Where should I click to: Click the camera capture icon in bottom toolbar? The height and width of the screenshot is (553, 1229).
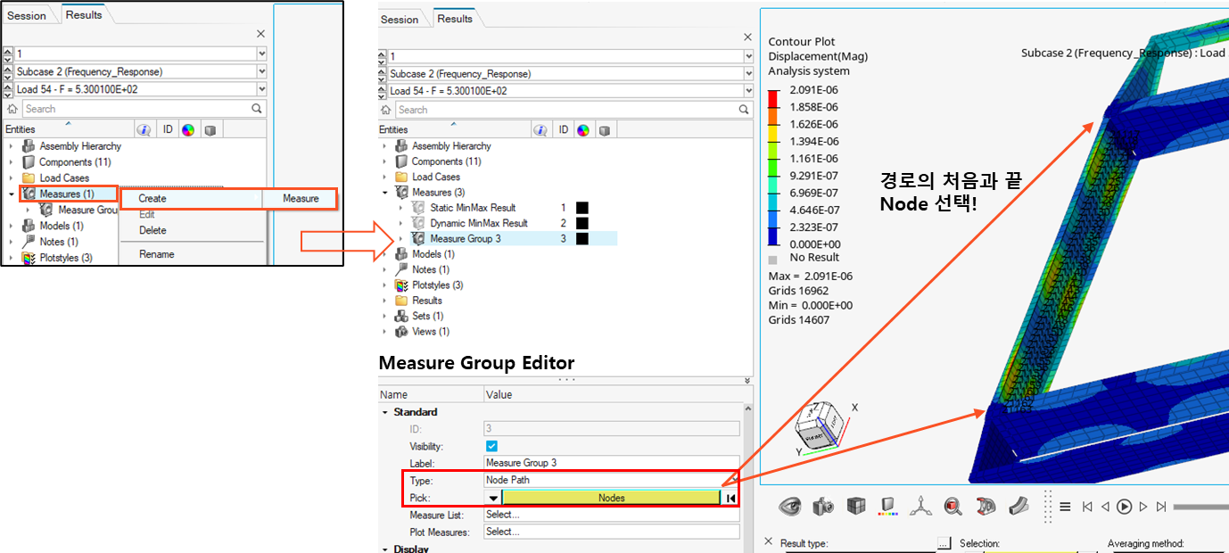[x=823, y=507]
